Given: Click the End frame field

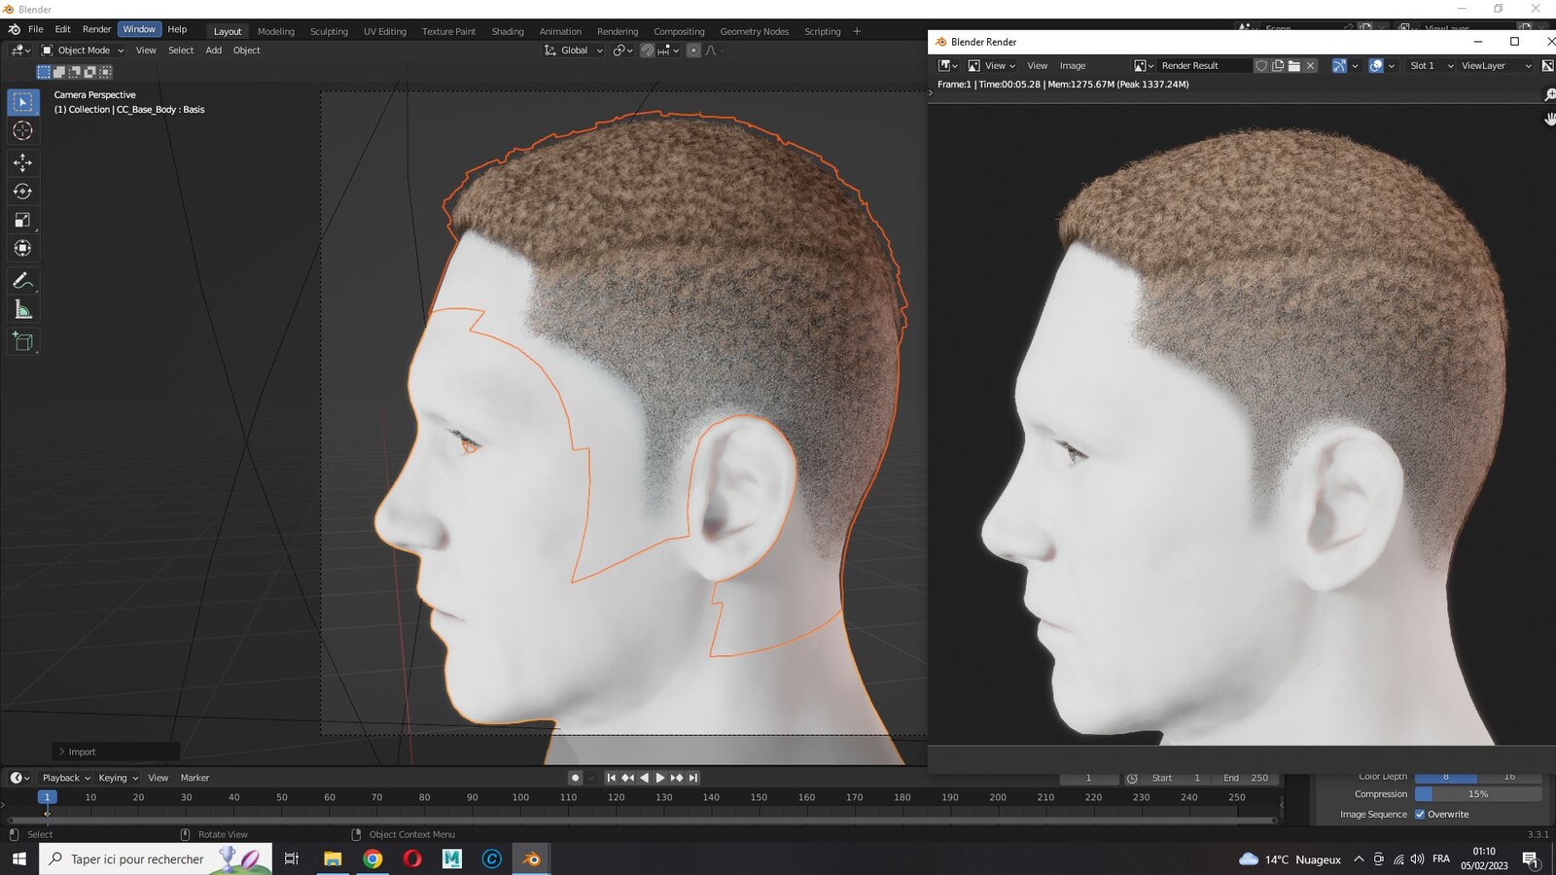Looking at the screenshot, I should [1245, 778].
